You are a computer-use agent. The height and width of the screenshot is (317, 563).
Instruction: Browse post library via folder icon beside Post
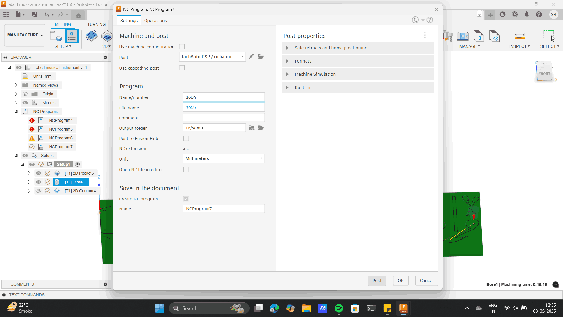(261, 56)
